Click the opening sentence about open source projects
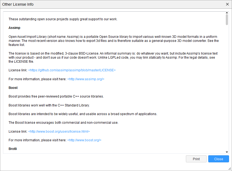The image size is (232, 171). click(x=63, y=19)
